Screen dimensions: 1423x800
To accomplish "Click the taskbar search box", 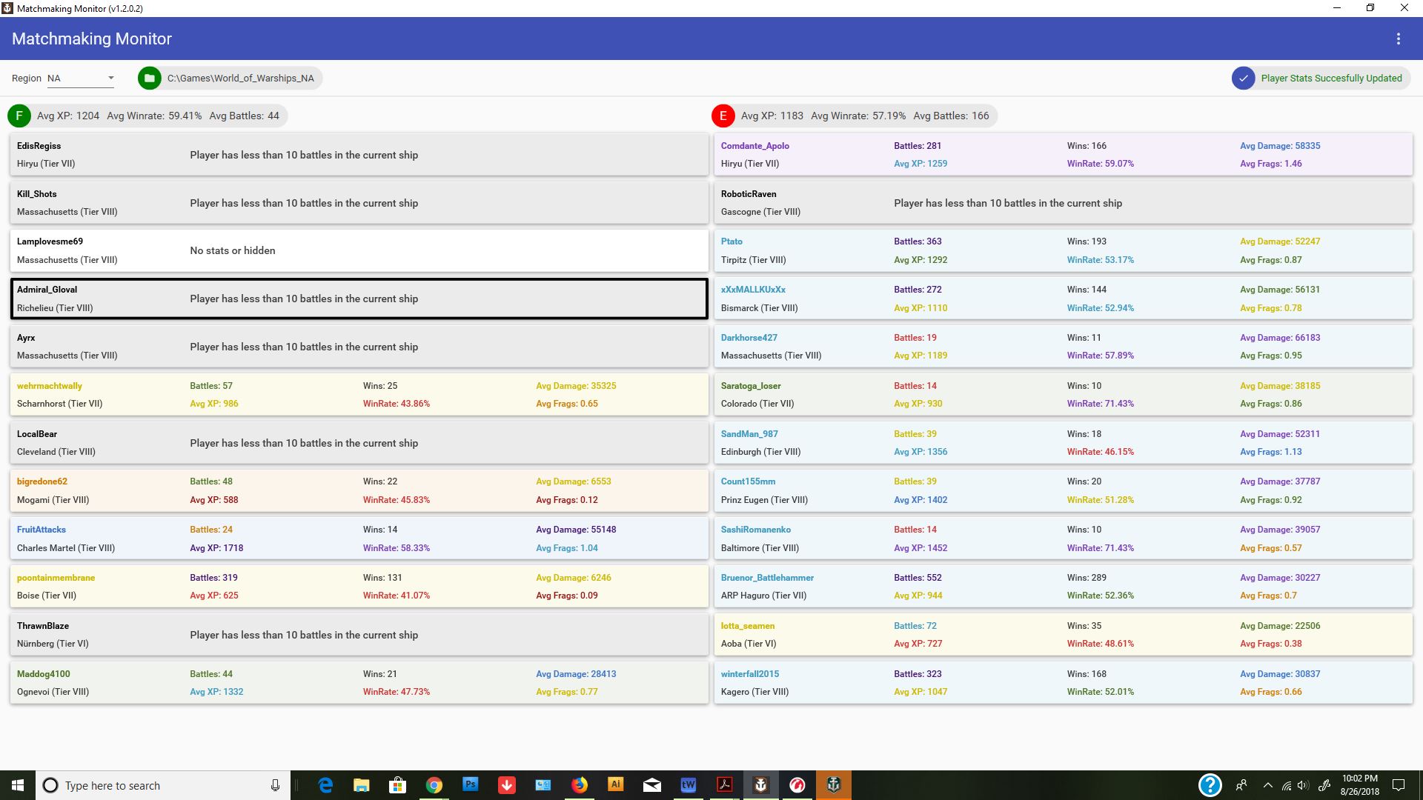I will pos(163,785).
